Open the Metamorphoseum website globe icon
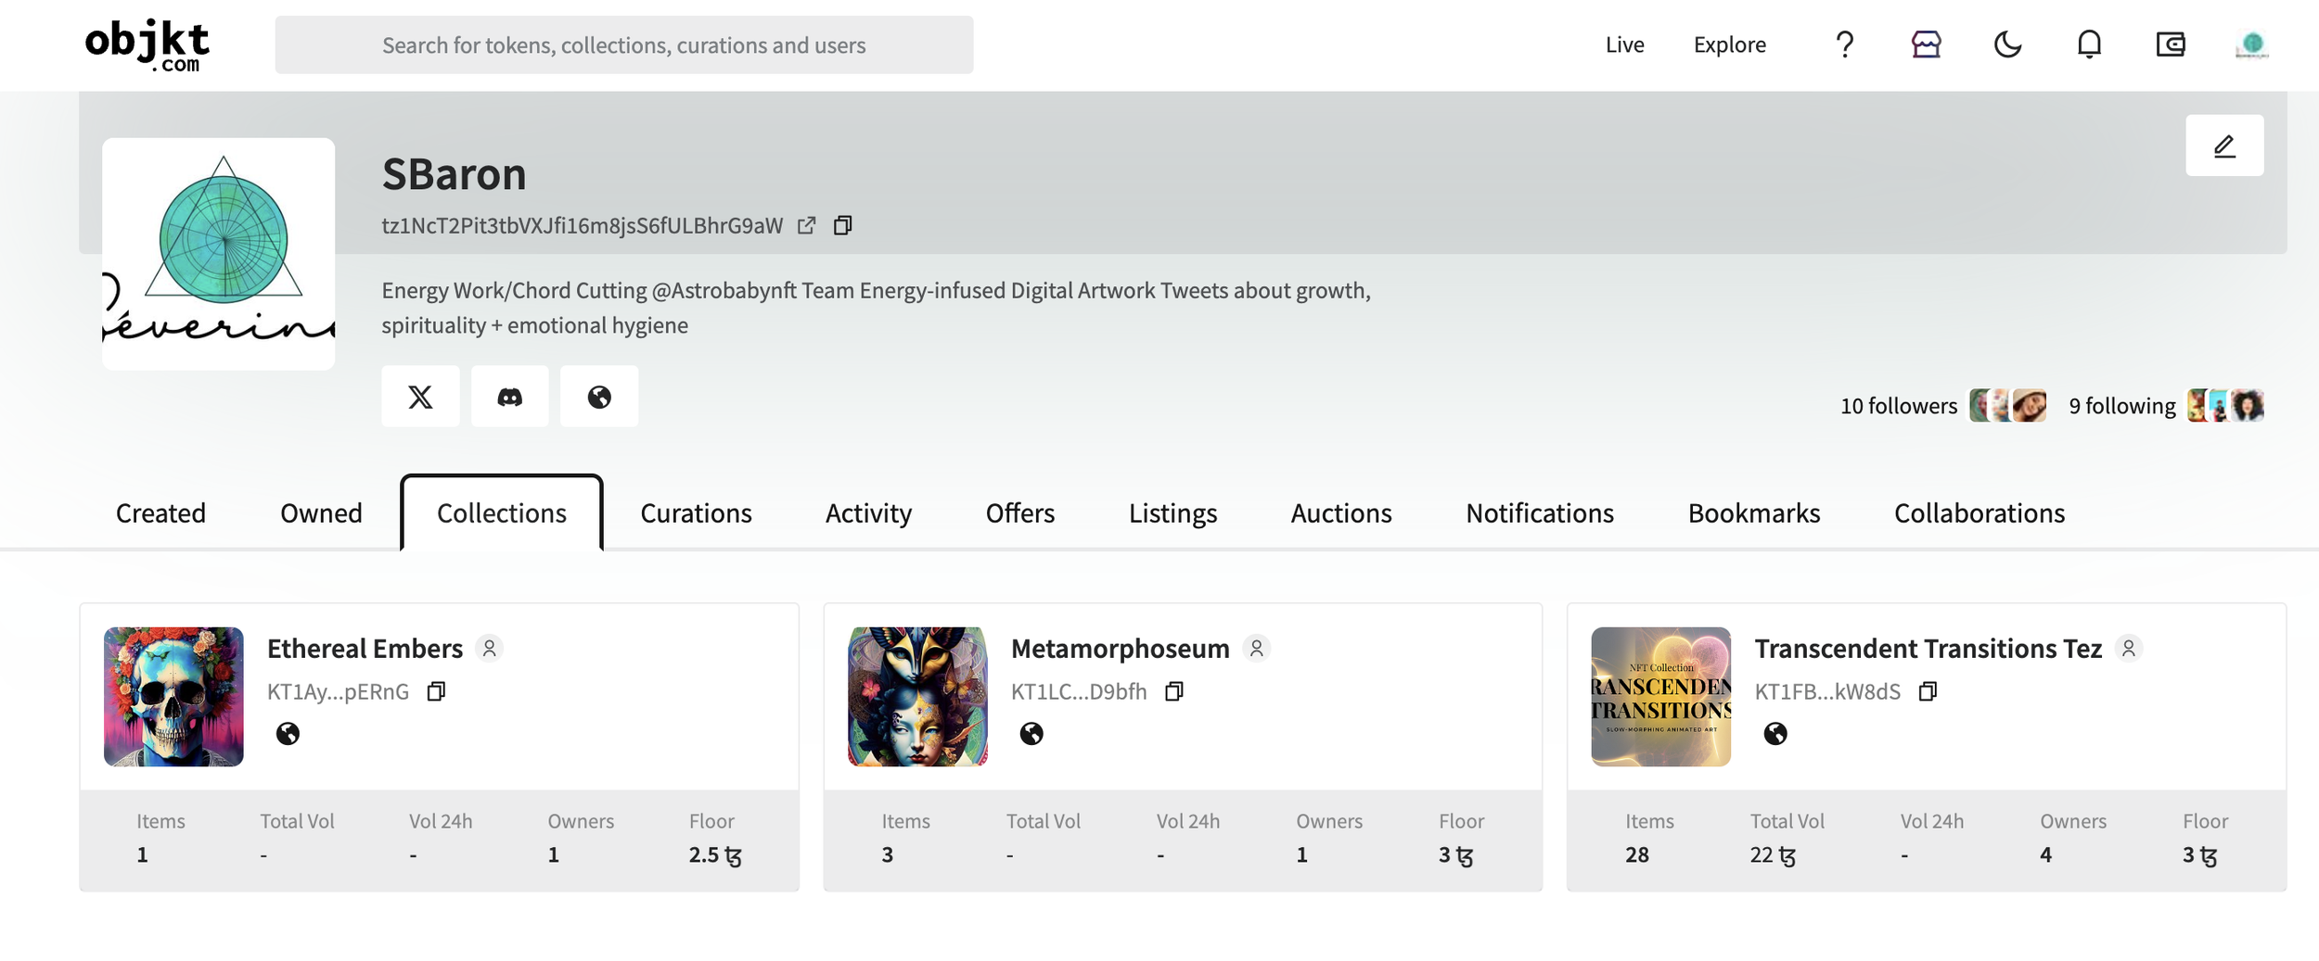The height and width of the screenshot is (961, 2319). [1031, 734]
